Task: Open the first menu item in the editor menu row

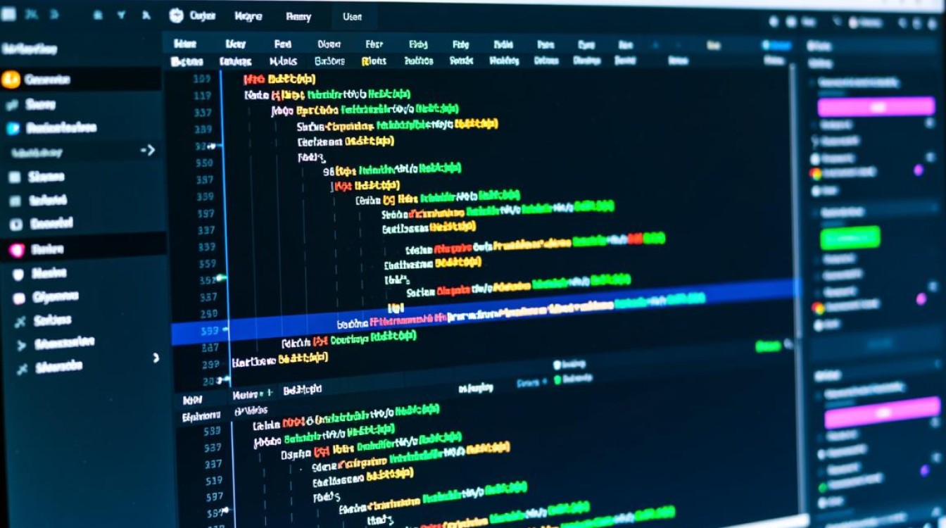Action: pos(185,44)
